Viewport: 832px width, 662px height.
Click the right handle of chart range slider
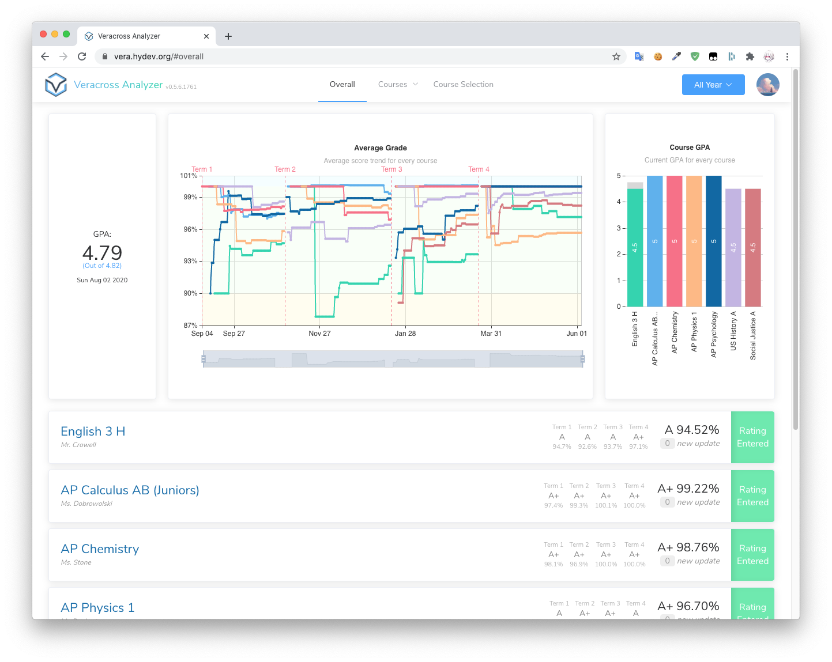(582, 359)
